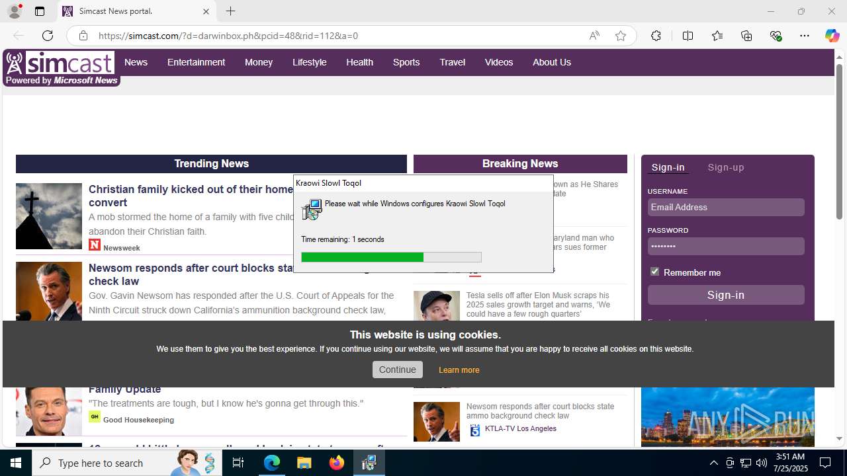Open the Collections icon

pyautogui.click(x=746, y=36)
